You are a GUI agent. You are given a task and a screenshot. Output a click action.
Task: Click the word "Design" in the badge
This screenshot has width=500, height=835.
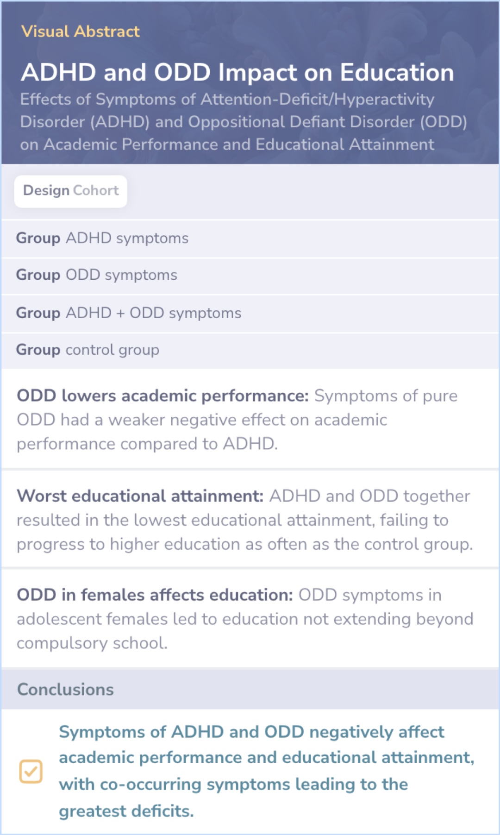coord(46,191)
